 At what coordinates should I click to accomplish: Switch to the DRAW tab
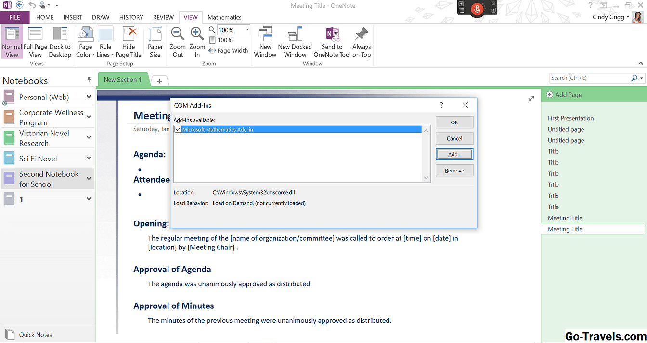click(x=101, y=17)
